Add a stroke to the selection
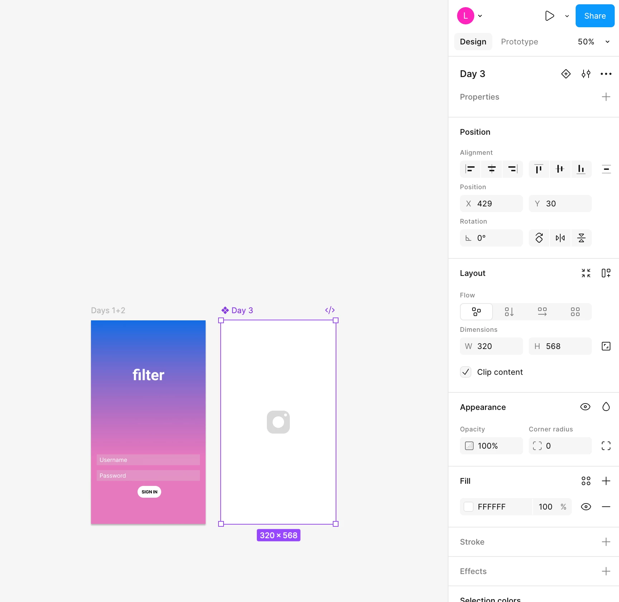The image size is (619, 602). pos(606,542)
